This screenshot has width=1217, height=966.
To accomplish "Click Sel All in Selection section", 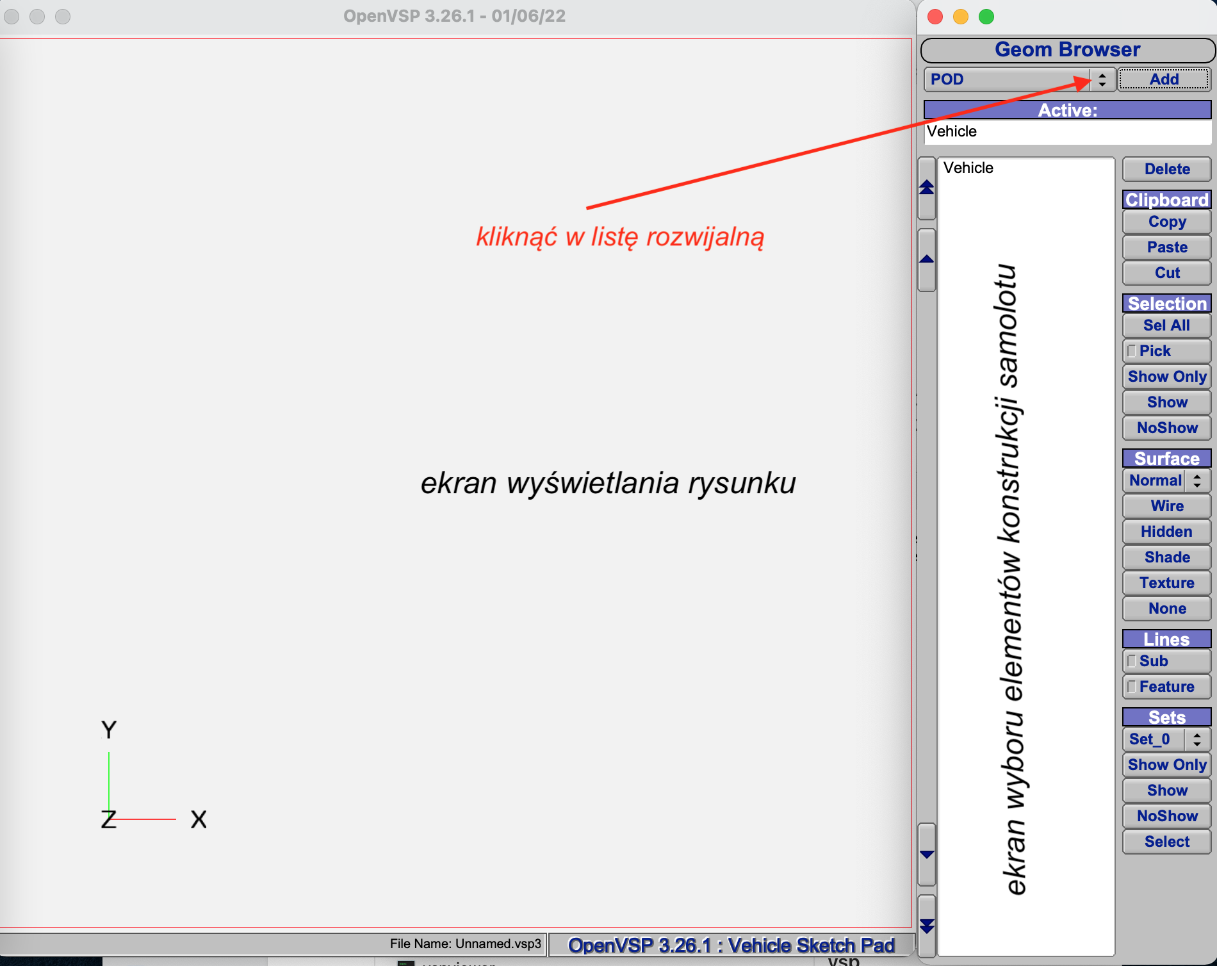I will coord(1166,325).
